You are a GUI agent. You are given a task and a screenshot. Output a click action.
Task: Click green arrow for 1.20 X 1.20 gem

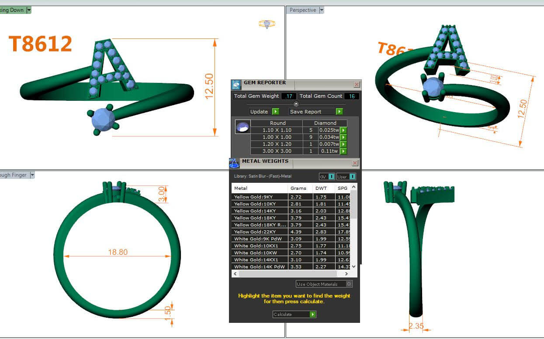tap(343, 144)
